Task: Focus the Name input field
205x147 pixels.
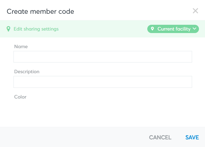Action: click(103, 57)
